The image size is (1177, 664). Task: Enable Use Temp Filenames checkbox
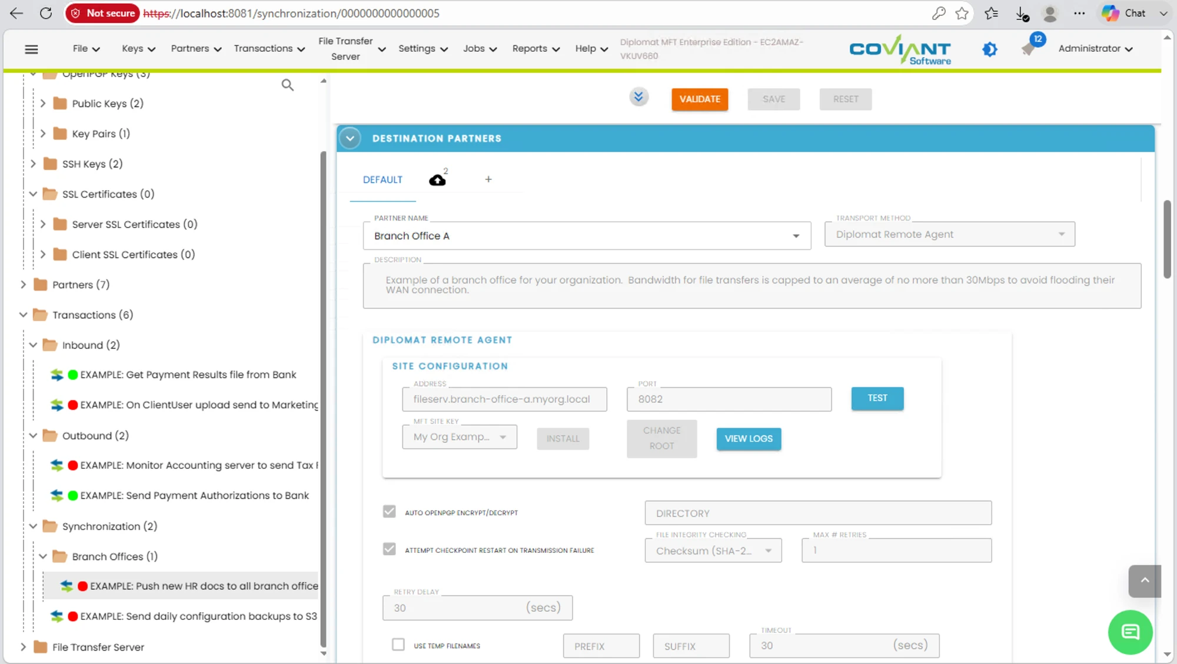point(398,645)
